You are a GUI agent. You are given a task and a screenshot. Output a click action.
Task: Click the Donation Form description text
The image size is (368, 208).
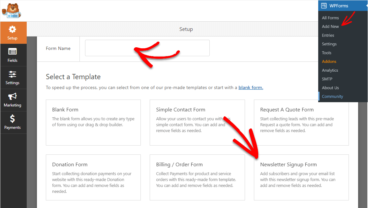[92, 182]
